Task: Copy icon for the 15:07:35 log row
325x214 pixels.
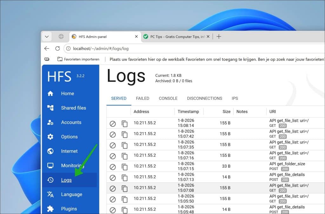Action: click(124, 145)
